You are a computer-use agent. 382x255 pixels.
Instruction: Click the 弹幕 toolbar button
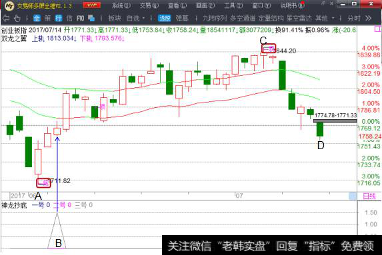click(x=182, y=18)
